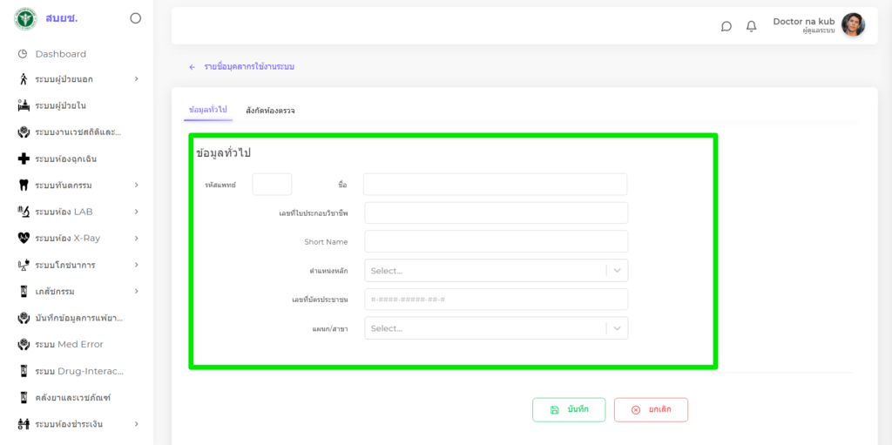Click the Doctor na kub profile avatar
The height and width of the screenshot is (445, 892).
click(x=853, y=25)
